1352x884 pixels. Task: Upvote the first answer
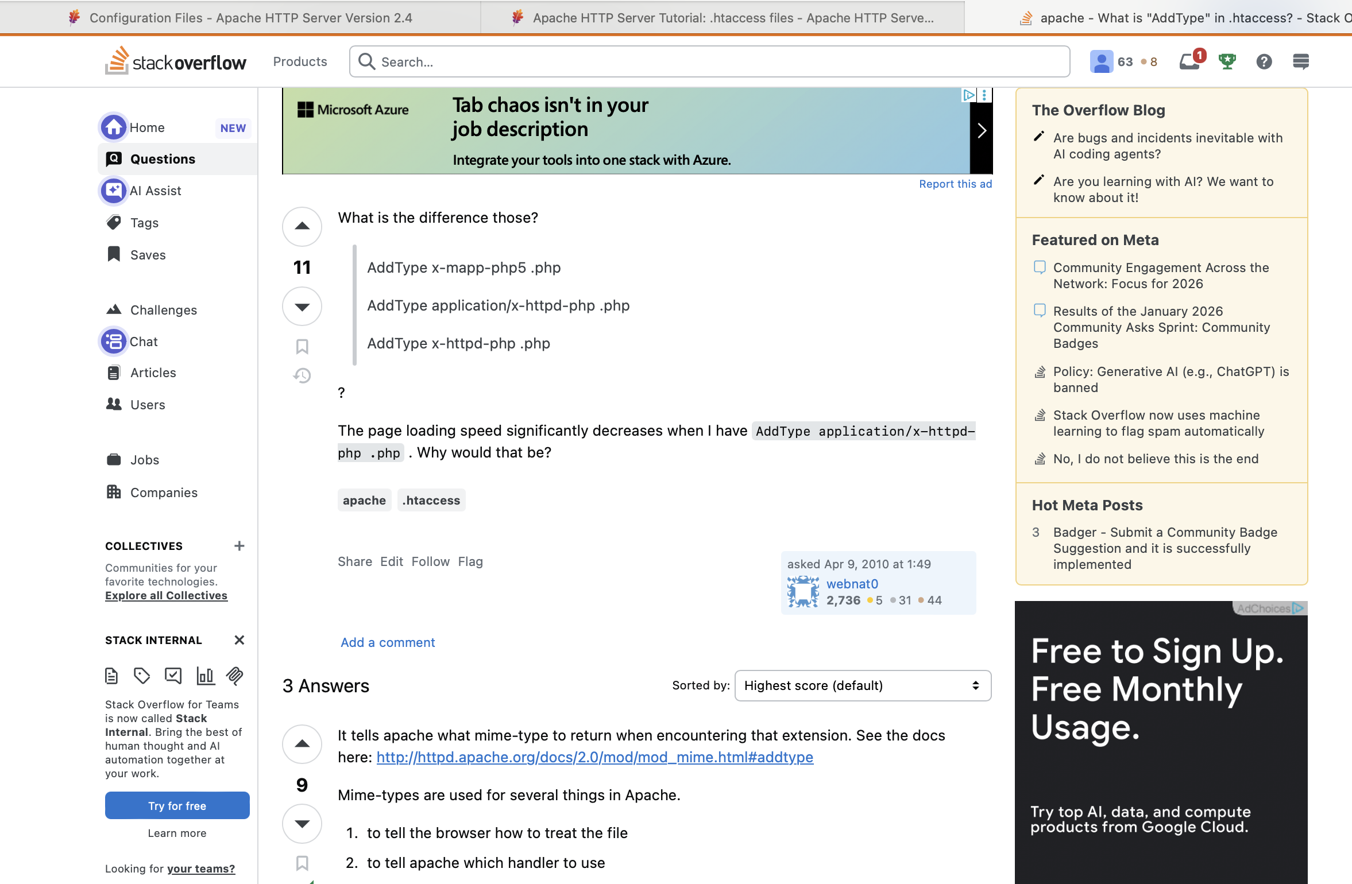tap(302, 744)
